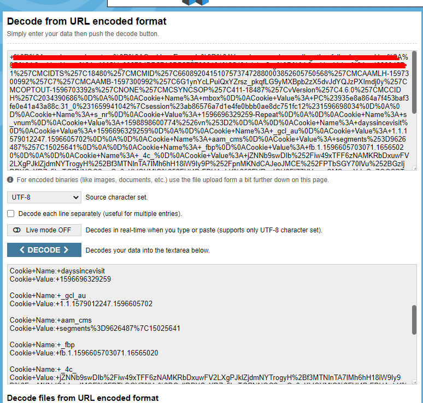Open the UTF-8 source character set dropdown

[44, 197]
